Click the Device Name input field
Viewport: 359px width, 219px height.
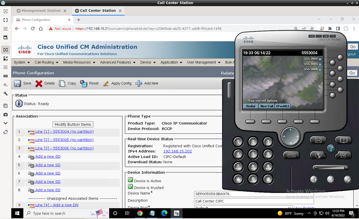coord(254,194)
